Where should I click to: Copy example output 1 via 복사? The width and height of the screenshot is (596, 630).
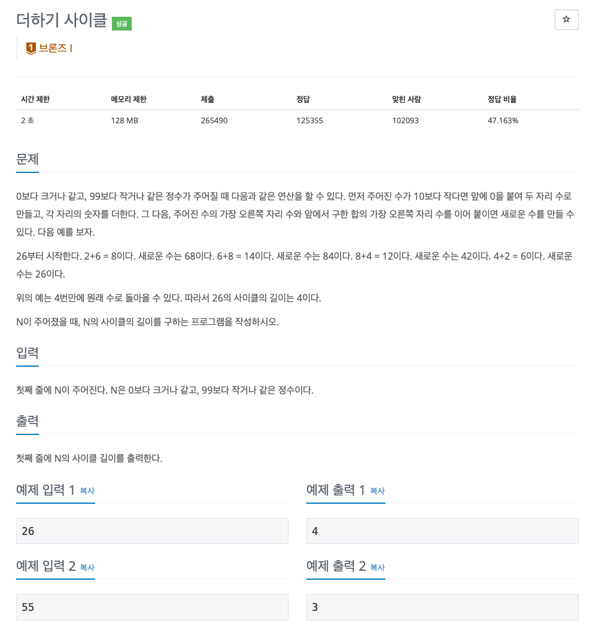[x=378, y=491]
